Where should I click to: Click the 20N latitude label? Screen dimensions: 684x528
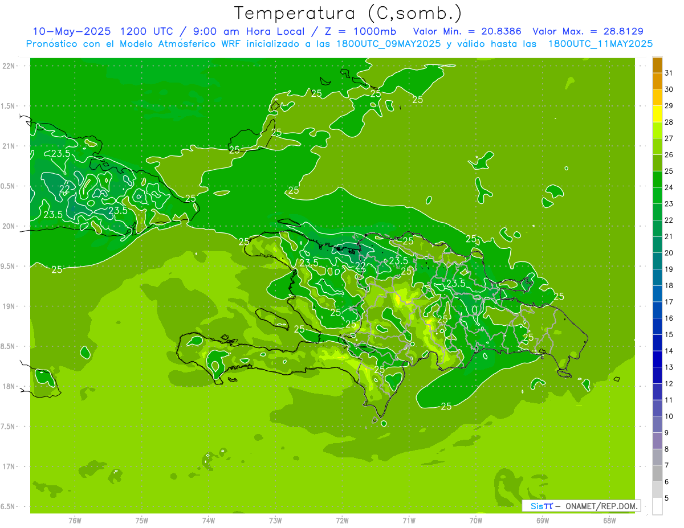[10, 226]
